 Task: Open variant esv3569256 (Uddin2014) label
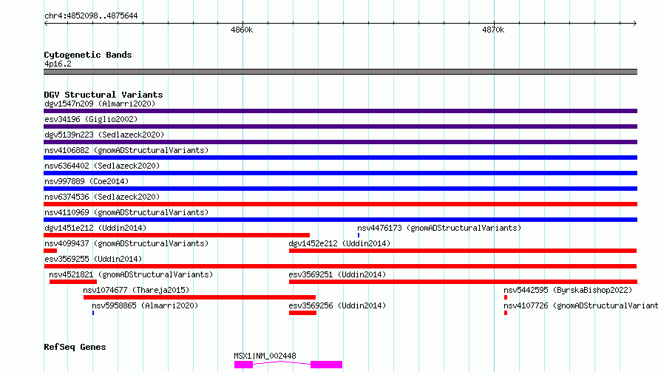(x=337, y=305)
